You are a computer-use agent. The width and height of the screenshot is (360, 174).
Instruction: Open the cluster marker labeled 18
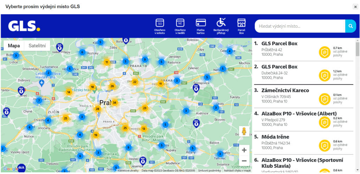[92, 87]
